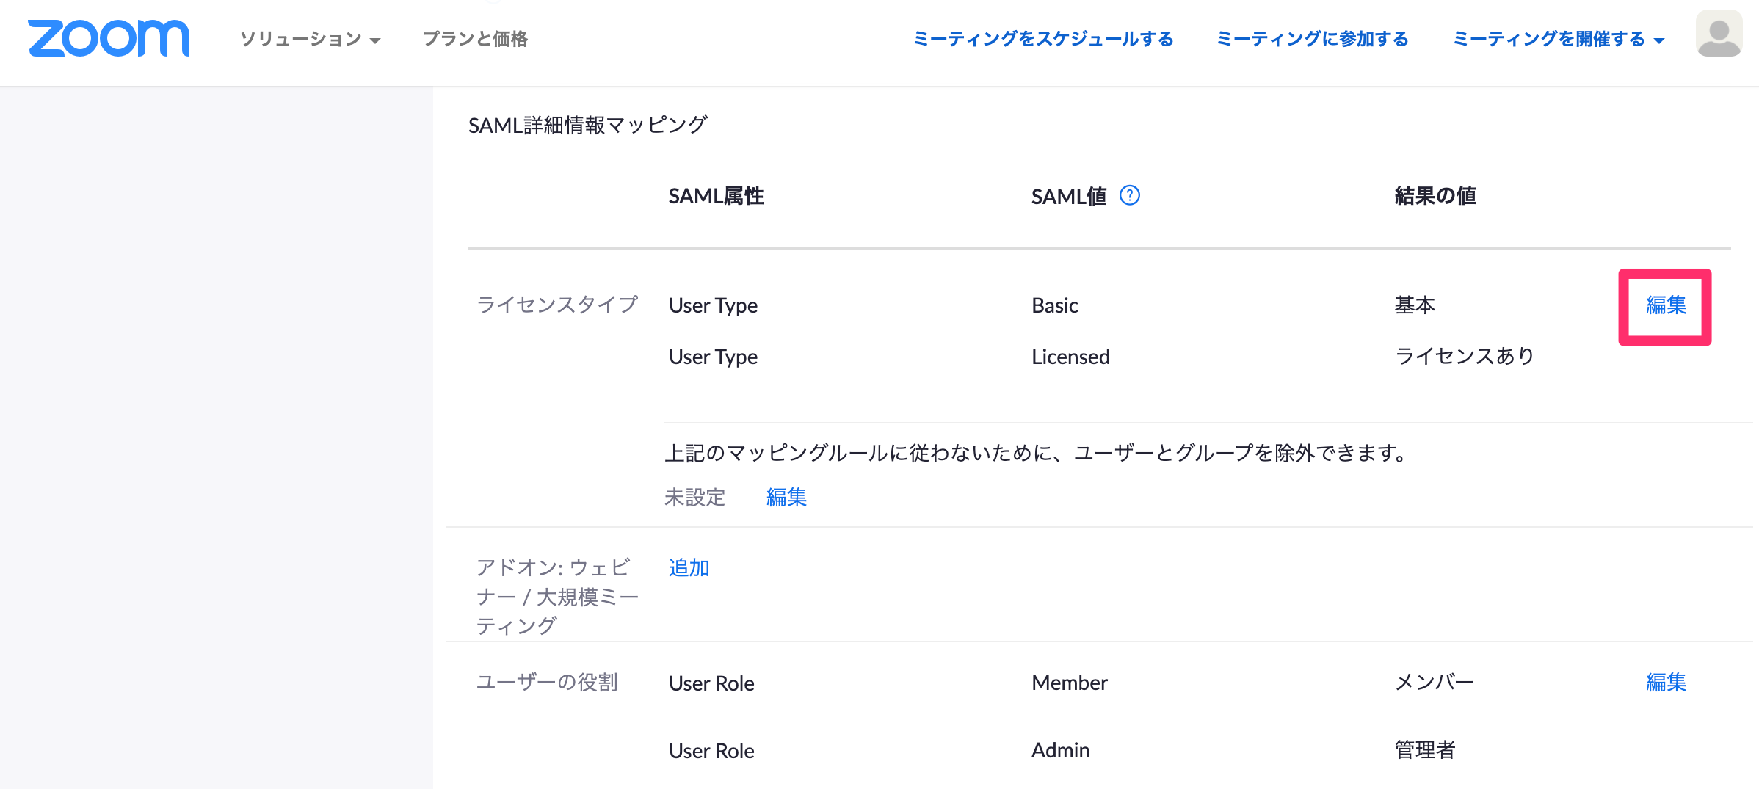Image resolution: width=1759 pixels, height=789 pixels.
Task: Edit the ライセンスタイプ mapping
Action: click(1666, 305)
